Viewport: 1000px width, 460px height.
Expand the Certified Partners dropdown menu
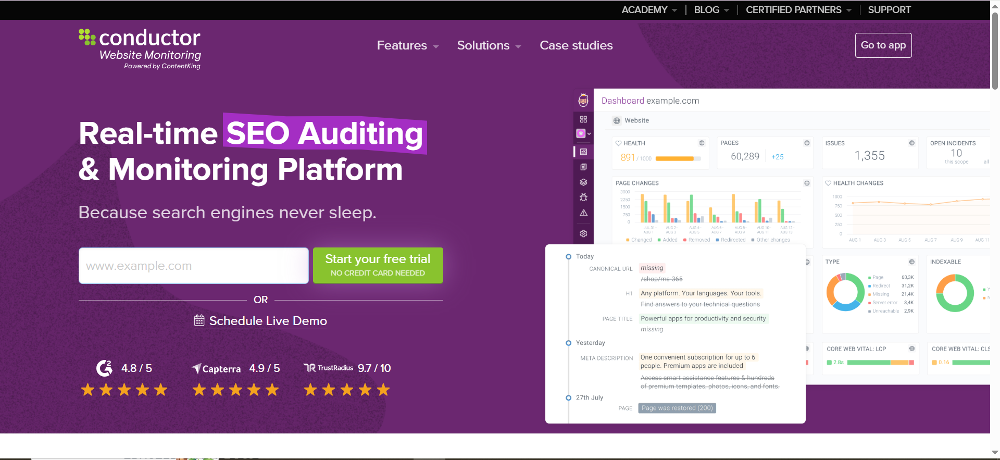point(798,10)
